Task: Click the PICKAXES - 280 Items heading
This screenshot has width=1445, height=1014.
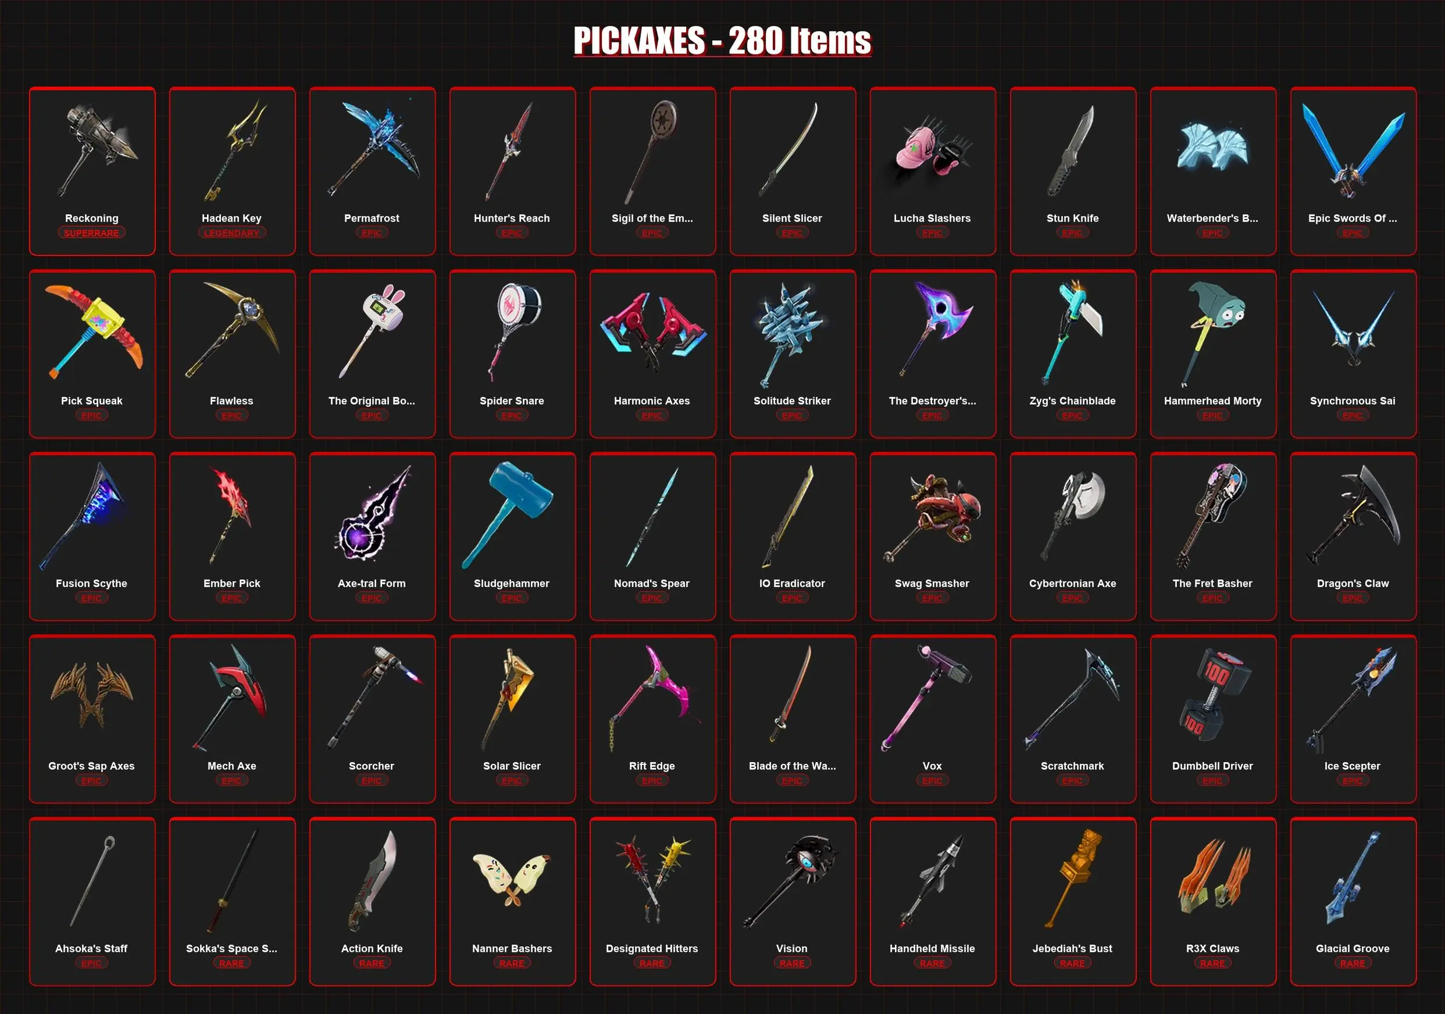Action: click(x=722, y=40)
